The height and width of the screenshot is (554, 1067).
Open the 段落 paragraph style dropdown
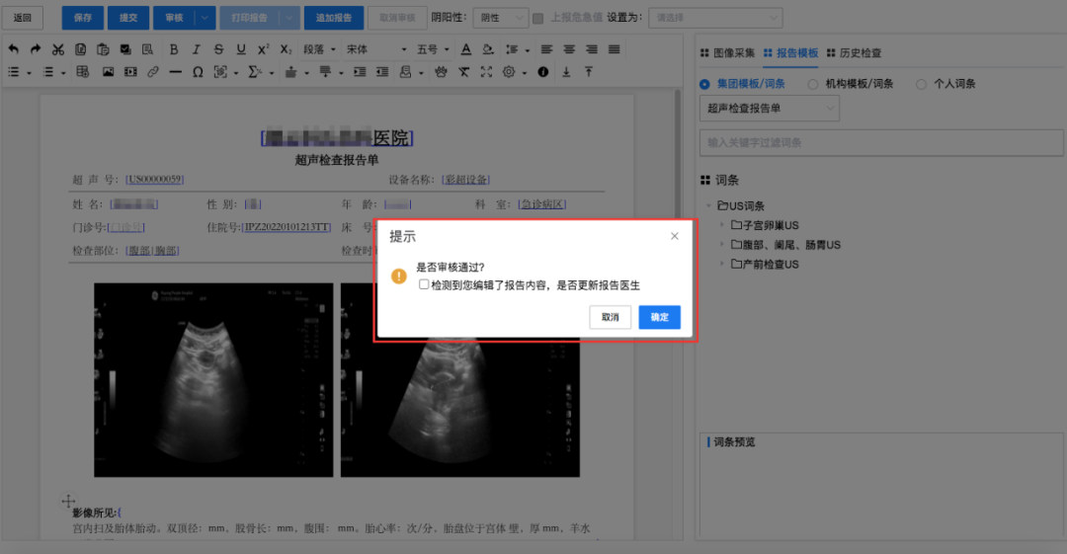(319, 49)
